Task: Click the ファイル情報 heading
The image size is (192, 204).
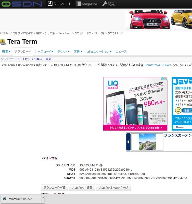Action: click(49, 158)
